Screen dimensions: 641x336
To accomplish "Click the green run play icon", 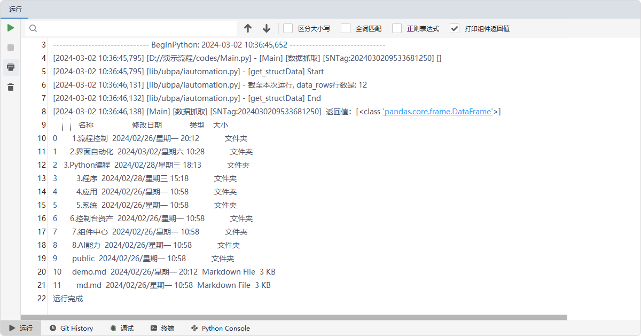I will [11, 28].
